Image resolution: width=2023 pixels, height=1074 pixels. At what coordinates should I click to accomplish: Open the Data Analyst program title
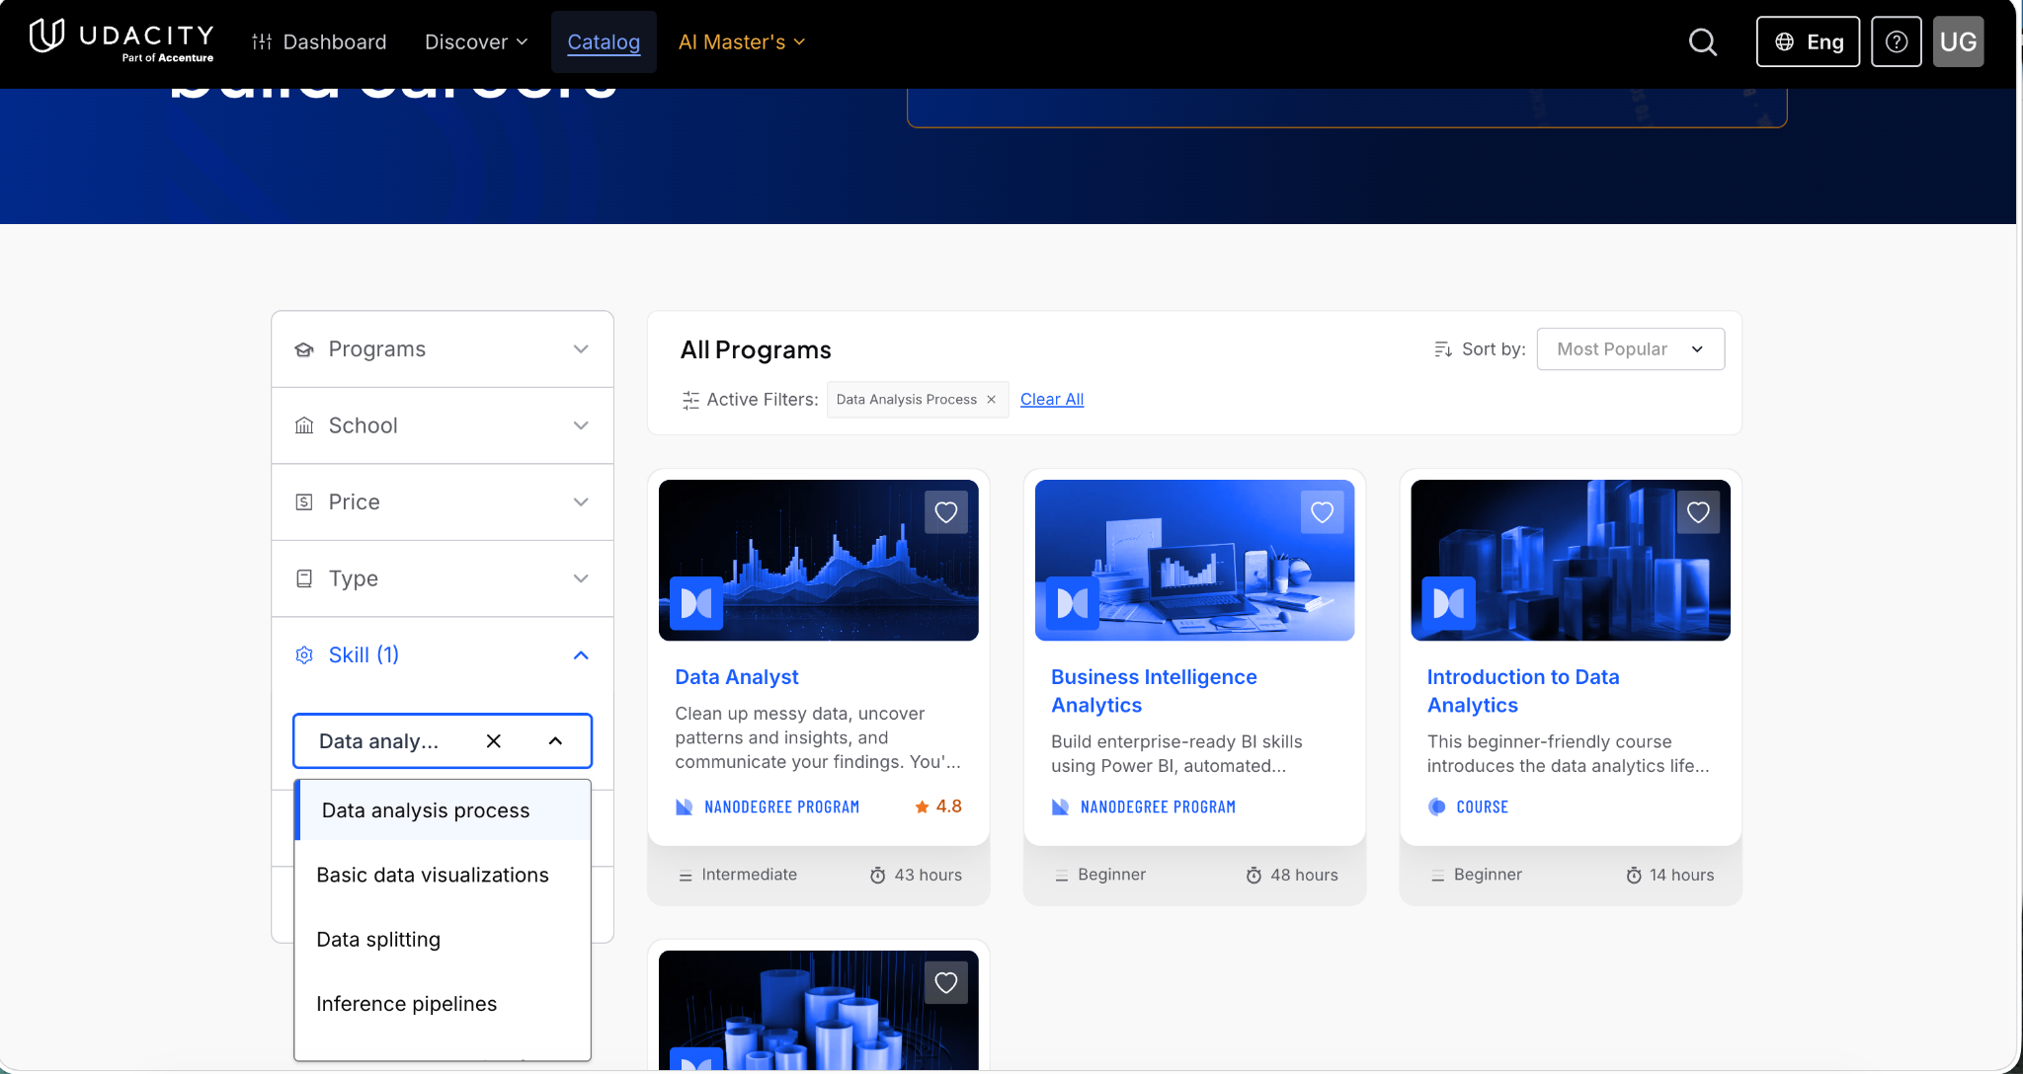[737, 677]
